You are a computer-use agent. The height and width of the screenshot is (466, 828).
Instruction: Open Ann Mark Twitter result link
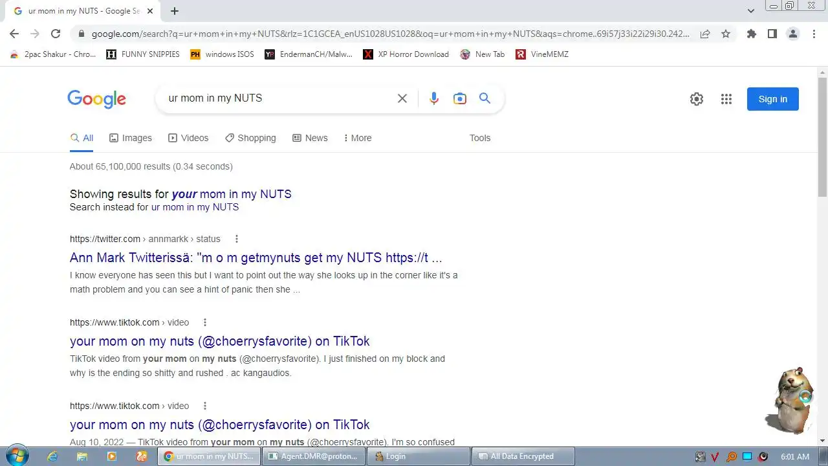point(256,258)
